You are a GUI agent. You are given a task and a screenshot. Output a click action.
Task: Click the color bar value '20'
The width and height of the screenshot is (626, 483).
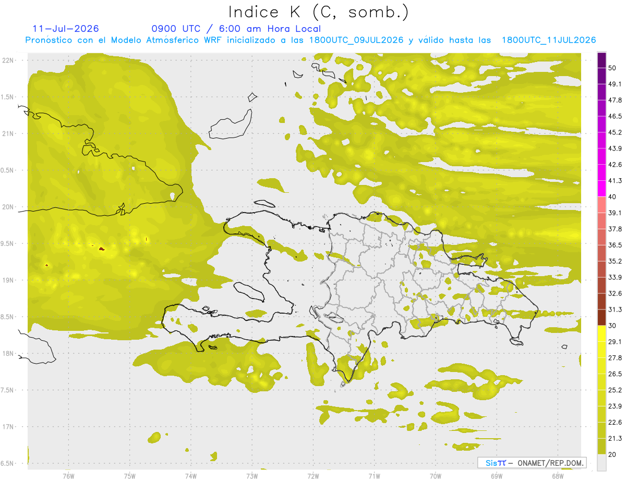tap(612, 454)
